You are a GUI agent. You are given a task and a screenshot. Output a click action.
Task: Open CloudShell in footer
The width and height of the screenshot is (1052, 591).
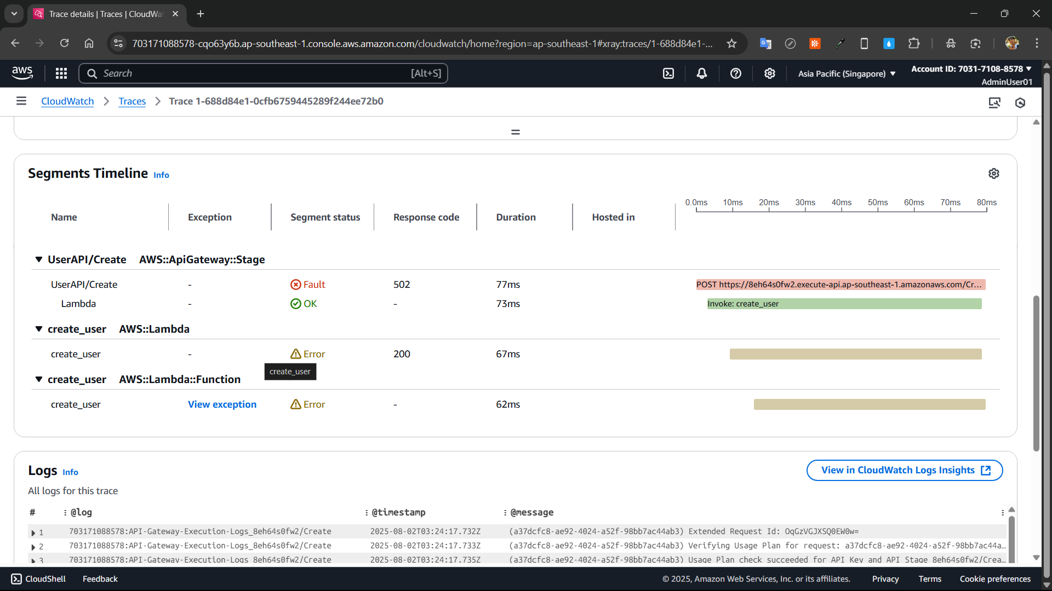pyautogui.click(x=38, y=579)
